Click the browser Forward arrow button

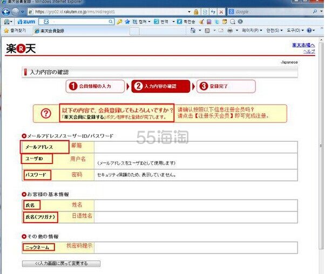pos(16,12)
